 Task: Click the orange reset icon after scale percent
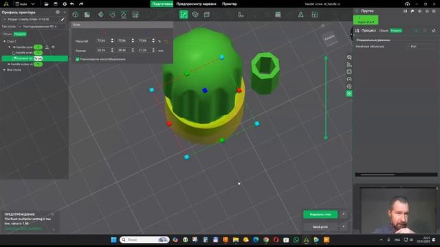click(166, 41)
